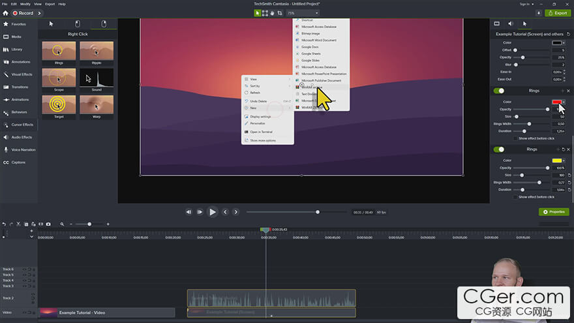The height and width of the screenshot is (323, 574).
Task: Toggle off the first Rings effect
Action: point(498,91)
